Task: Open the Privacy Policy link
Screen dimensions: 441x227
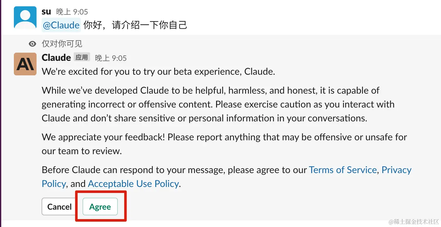Action: tap(396, 170)
